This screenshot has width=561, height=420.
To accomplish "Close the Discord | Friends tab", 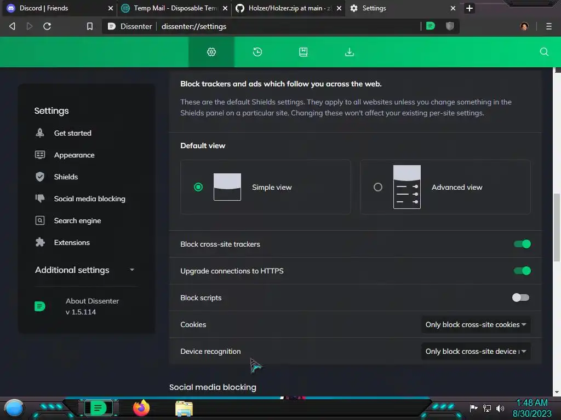I will tap(111, 8).
